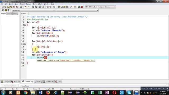Image resolution: width=169 pixels, height=95 pixels.
Task: Collapse the code fold at line 4
Action: tap(25, 25)
